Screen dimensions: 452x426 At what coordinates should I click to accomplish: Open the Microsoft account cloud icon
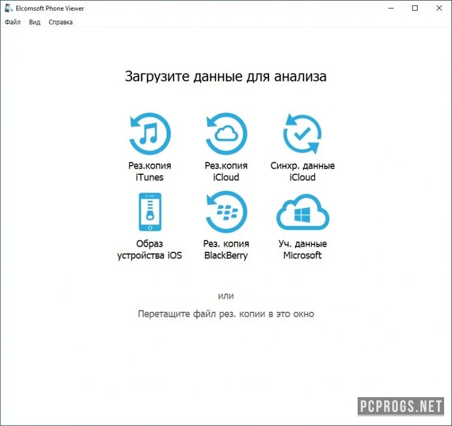pyautogui.click(x=303, y=212)
